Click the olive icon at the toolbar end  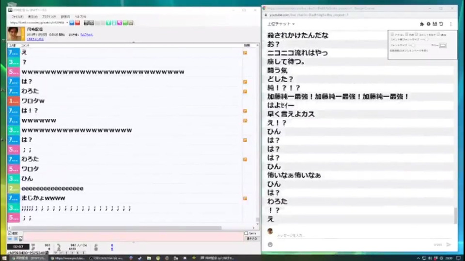[x=131, y=23]
